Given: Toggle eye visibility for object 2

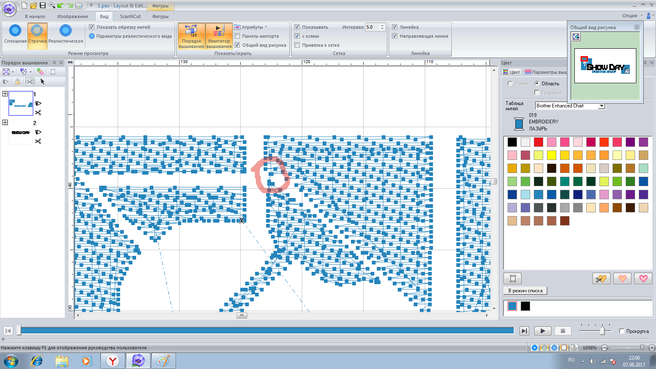Looking at the screenshot, I should [x=38, y=132].
